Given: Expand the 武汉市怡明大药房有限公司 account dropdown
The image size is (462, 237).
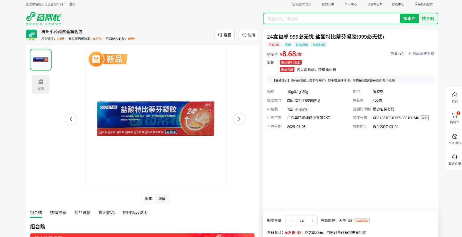Looking at the screenshot, I should (46, 4).
